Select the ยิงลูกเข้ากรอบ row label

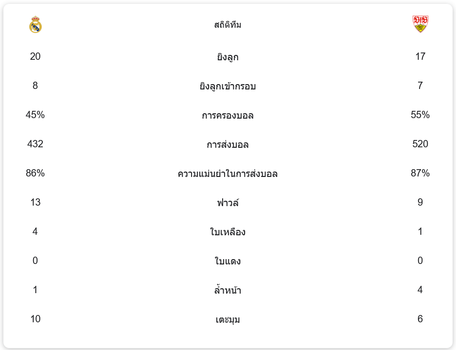pyautogui.click(x=228, y=86)
